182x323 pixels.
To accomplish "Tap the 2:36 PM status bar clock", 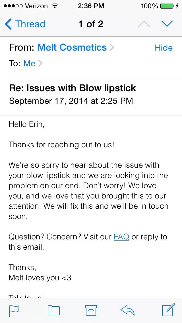I will pos(91,6).
